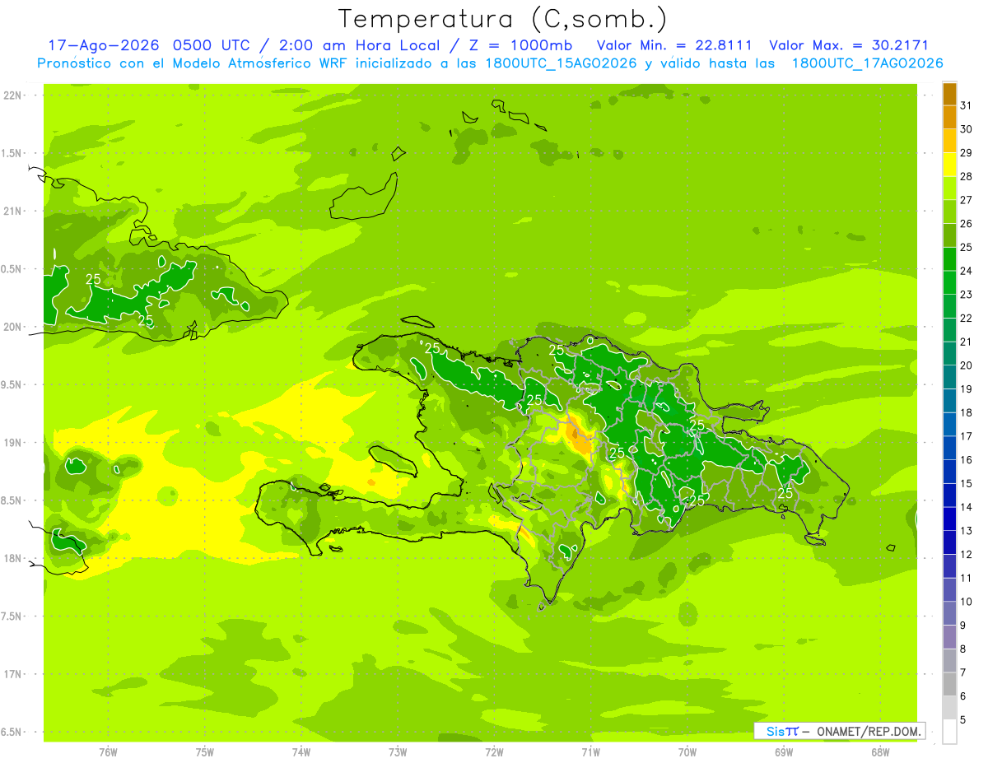The height and width of the screenshot is (763, 988).
Task: Click legend value 30 on the colorbar
Action: [966, 129]
